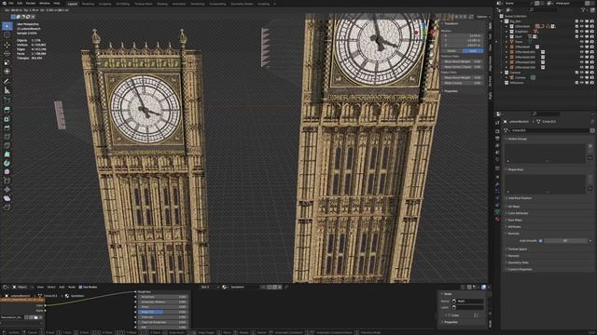Adjust the Clearcoat Roughness slider
The height and width of the screenshot is (335, 597).
pos(163,322)
